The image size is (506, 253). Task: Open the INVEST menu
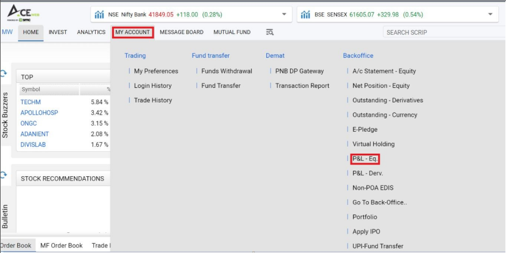[x=58, y=32]
